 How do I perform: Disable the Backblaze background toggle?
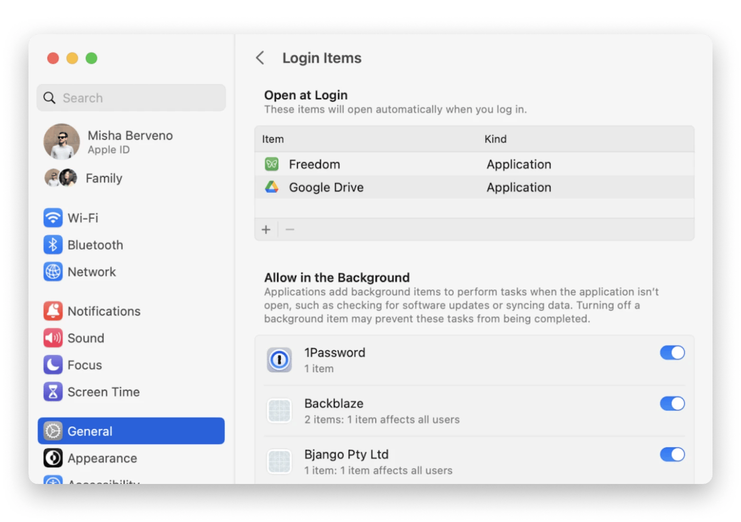(x=672, y=404)
